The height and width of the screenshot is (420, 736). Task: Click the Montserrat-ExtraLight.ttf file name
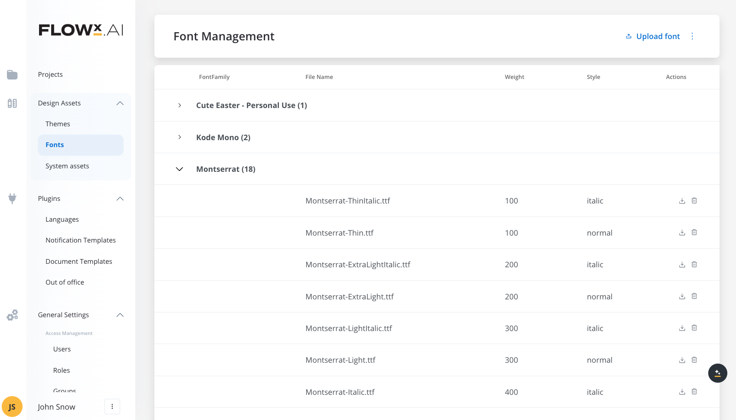click(350, 297)
